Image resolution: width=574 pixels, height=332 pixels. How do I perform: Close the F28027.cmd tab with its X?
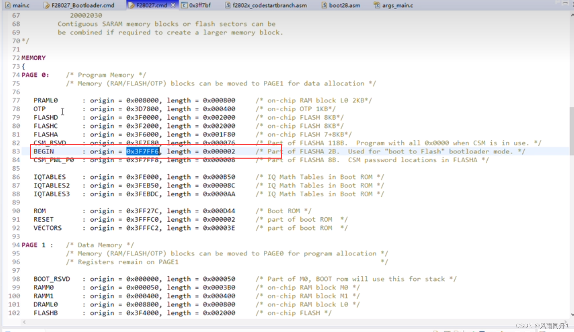click(173, 5)
